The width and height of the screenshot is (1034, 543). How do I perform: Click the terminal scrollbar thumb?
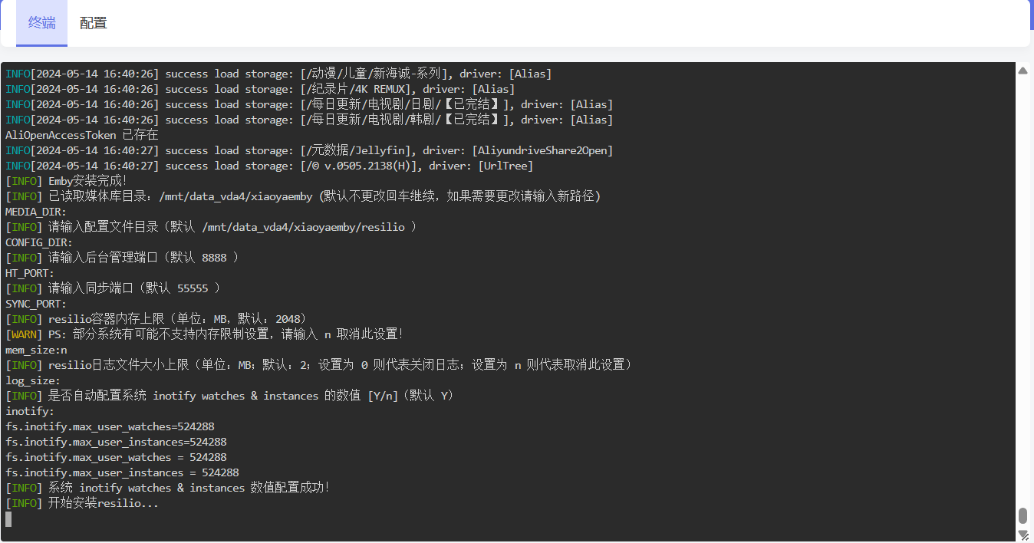[x=1022, y=515]
